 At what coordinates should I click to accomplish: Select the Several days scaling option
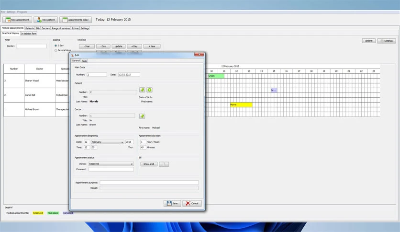pyautogui.click(x=56, y=50)
